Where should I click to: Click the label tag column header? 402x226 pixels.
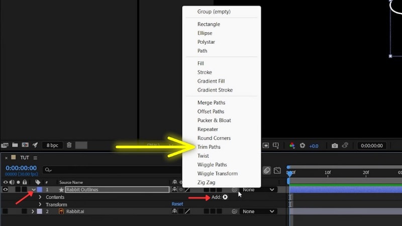click(x=38, y=182)
